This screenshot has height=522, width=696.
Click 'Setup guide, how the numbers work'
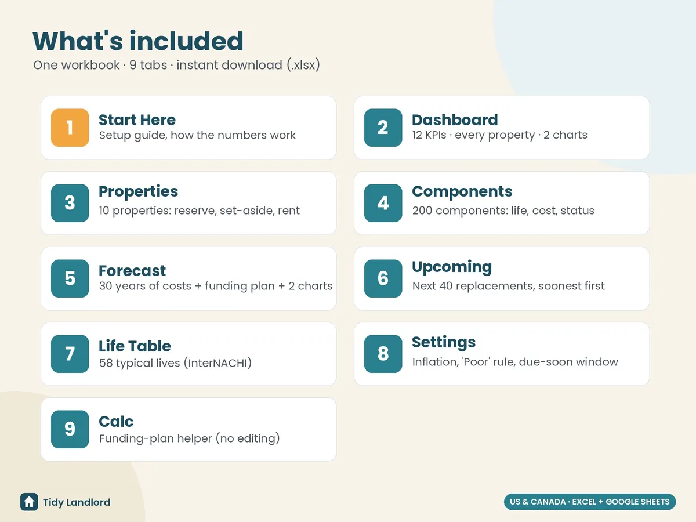pyautogui.click(x=197, y=136)
